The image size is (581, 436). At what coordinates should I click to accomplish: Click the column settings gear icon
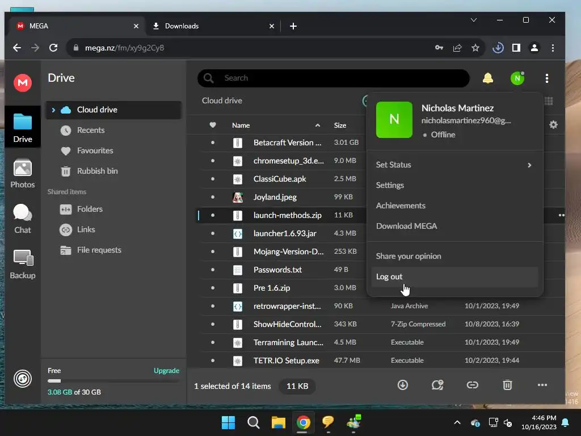pyautogui.click(x=553, y=124)
